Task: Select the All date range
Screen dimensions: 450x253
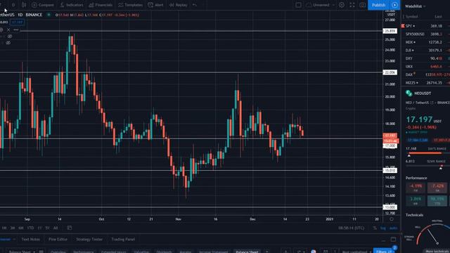Action: [x=56, y=228]
